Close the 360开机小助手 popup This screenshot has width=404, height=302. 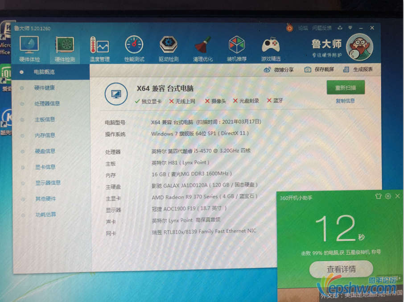[398, 196]
